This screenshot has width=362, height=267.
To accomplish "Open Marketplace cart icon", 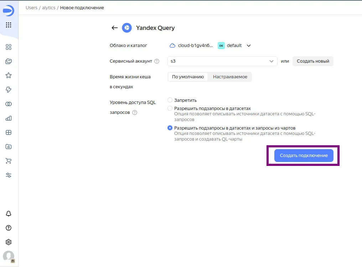I will 9,161.
